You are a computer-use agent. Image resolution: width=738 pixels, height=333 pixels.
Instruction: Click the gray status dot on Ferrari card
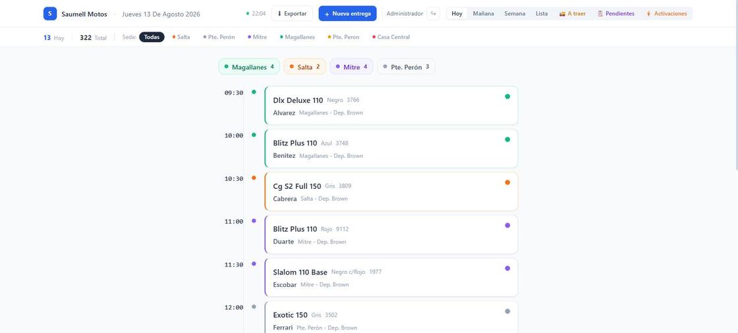pyautogui.click(x=507, y=311)
